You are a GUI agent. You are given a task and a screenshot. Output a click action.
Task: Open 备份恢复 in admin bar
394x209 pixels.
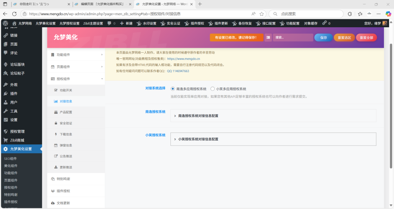(x=242, y=23)
